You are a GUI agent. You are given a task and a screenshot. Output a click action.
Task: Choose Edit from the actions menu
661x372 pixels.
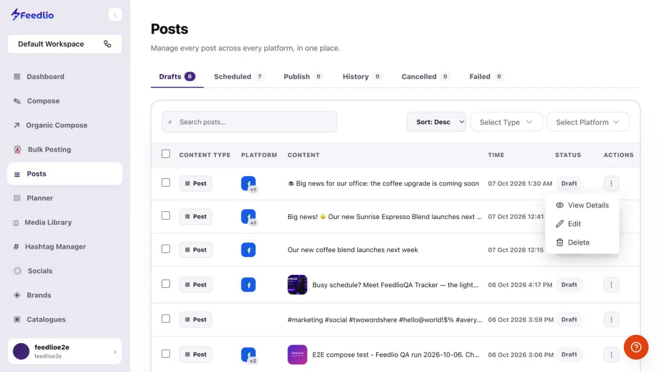coord(582,224)
